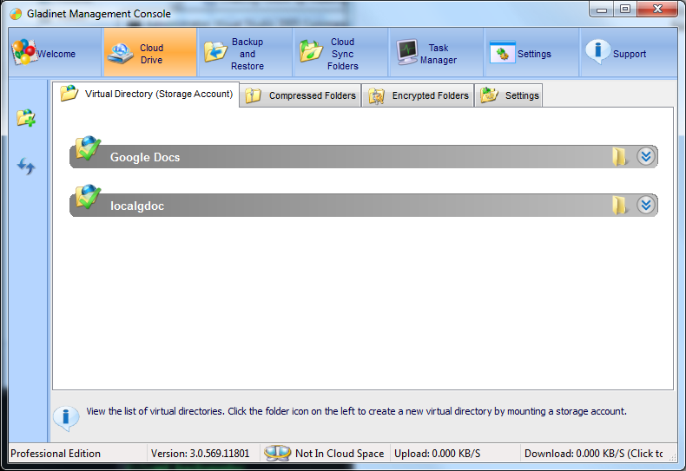Screen dimensions: 686x471
Task: Click the Google Docs mounted status icon
Action: coord(88,148)
